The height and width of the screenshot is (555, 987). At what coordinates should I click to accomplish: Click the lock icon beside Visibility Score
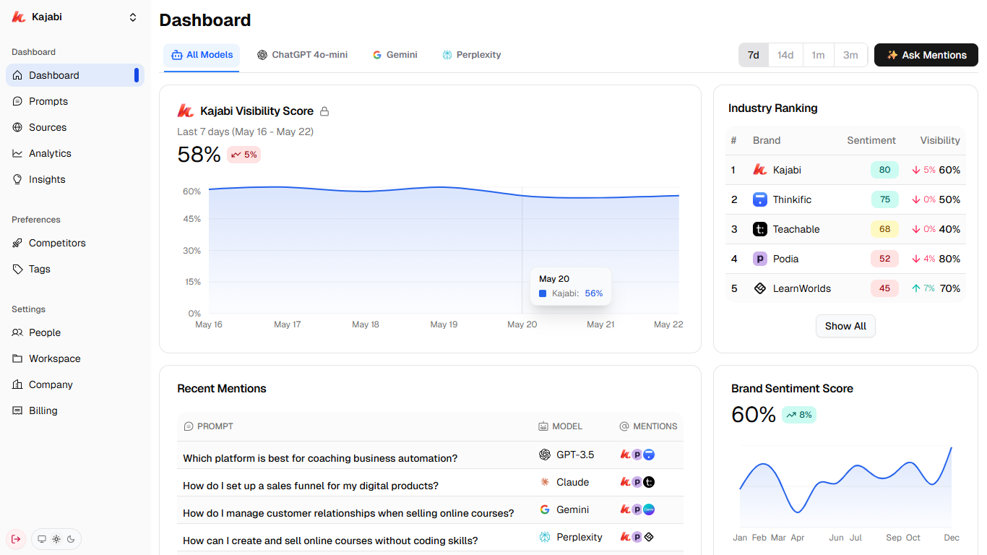tap(324, 111)
